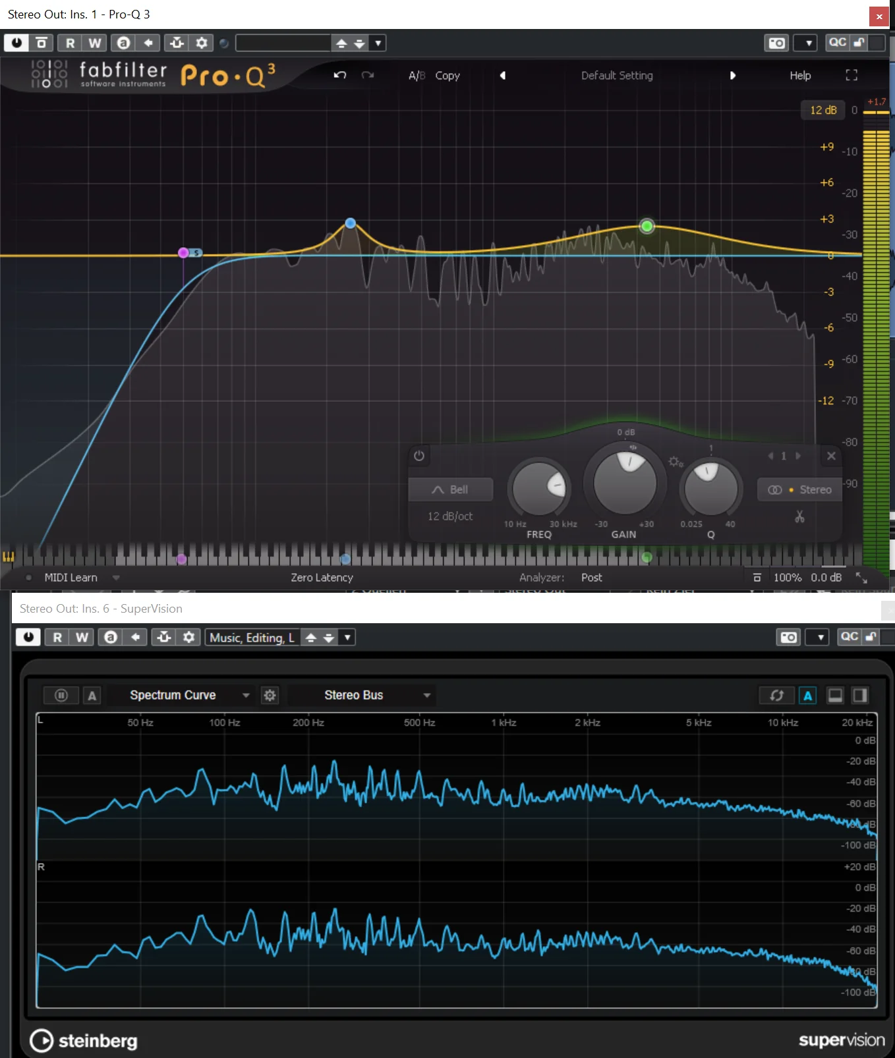Image resolution: width=895 pixels, height=1058 pixels.
Task: Open the Bell filter shape menu
Action: coord(451,489)
